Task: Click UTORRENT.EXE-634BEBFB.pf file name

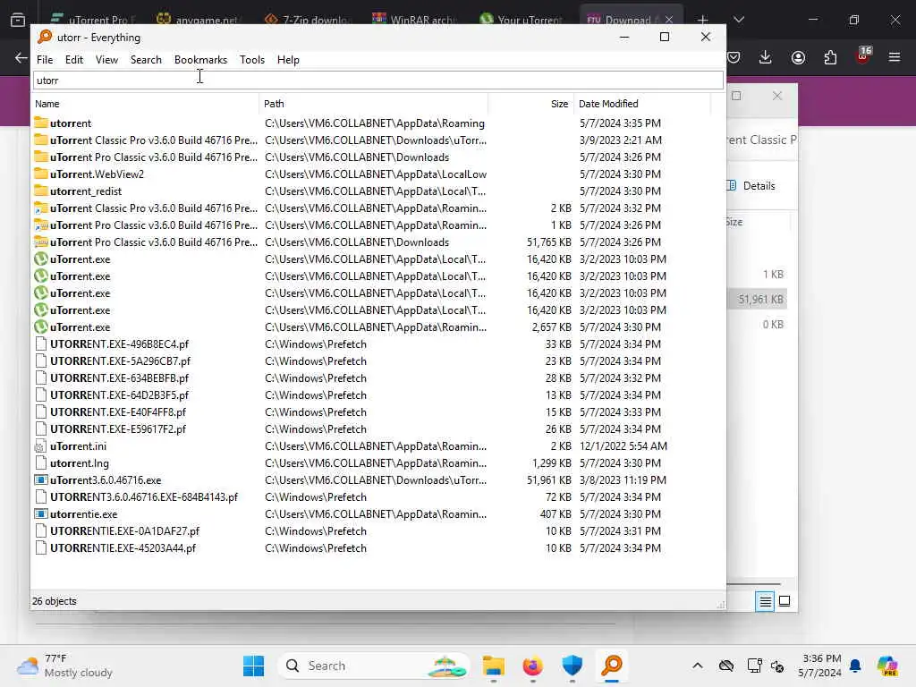Action: coord(120,378)
